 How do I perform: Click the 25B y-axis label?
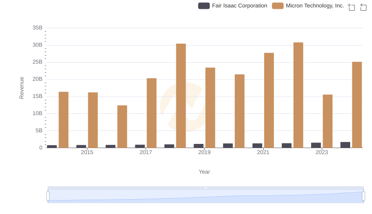coord(38,62)
